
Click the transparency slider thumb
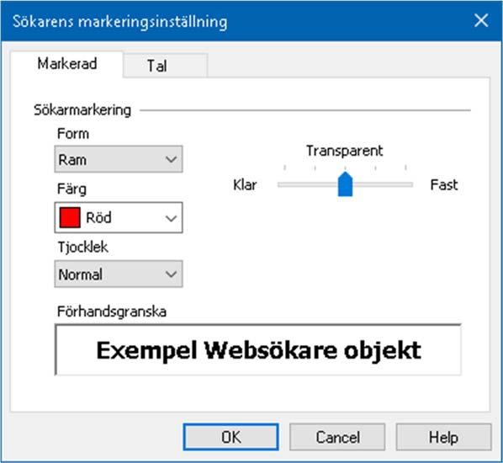click(x=345, y=184)
